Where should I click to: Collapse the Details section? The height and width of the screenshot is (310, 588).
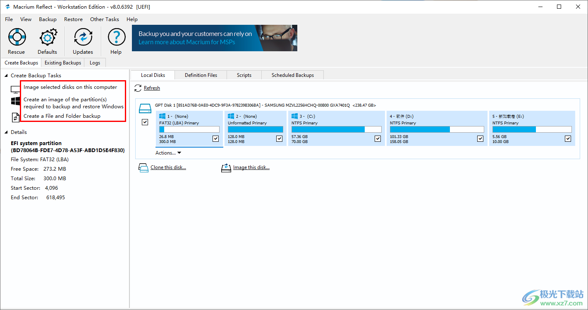(6, 132)
